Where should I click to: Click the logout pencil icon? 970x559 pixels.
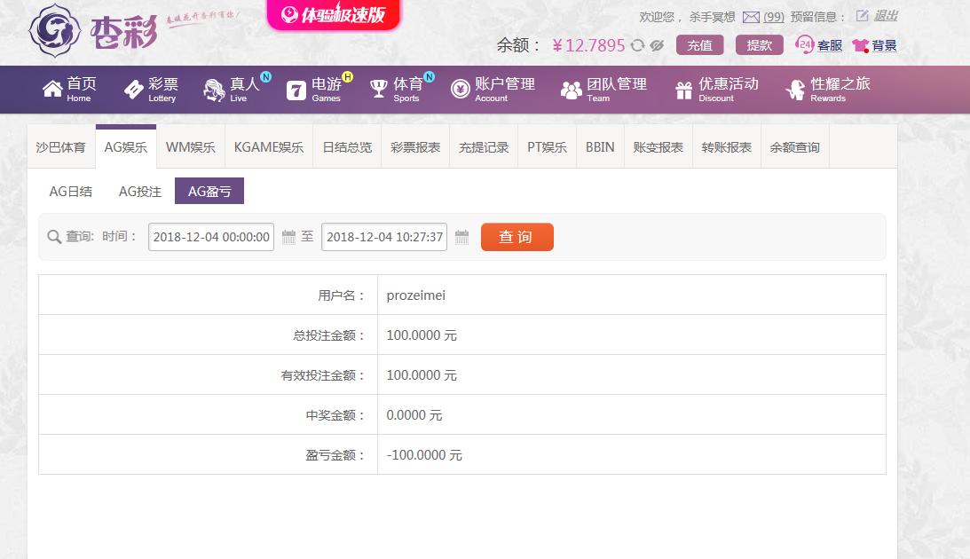point(862,15)
